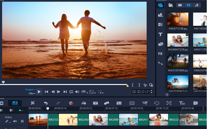
Task: Select Project playback mode
Action: tap(30, 89)
